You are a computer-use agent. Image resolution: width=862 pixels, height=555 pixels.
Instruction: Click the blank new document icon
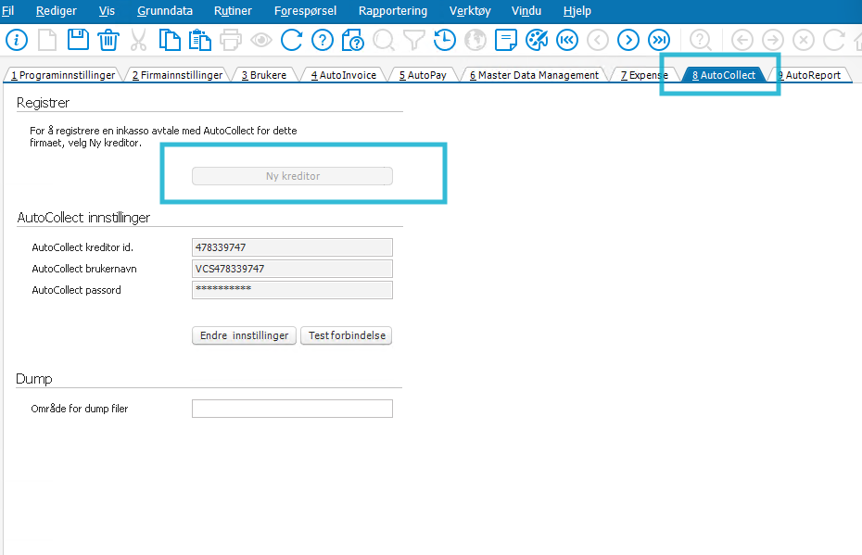click(47, 40)
